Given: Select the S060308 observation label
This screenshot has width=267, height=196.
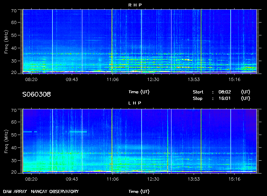Looking at the screenshot, I should click(36, 94).
